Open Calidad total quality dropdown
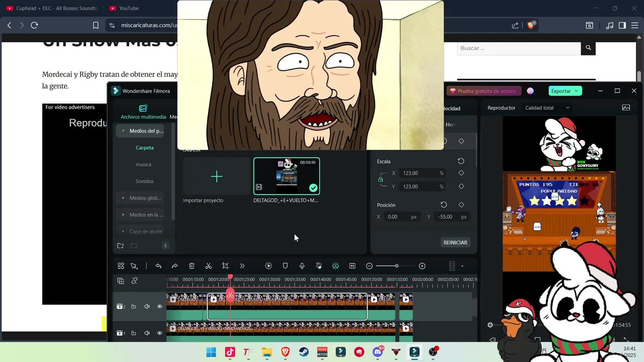The height and width of the screenshot is (362, 644). [x=547, y=108]
